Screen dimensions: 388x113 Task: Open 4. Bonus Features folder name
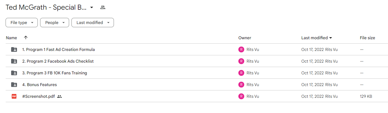coord(40,85)
